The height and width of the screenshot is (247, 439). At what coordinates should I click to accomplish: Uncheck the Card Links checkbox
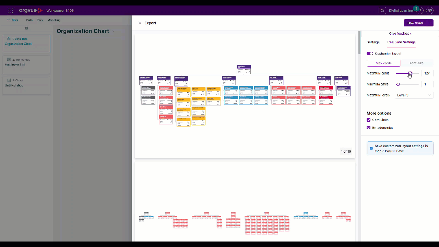click(369, 120)
